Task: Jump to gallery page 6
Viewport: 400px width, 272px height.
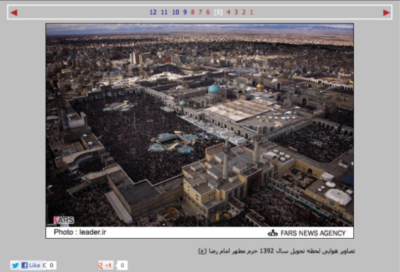Action: [208, 12]
